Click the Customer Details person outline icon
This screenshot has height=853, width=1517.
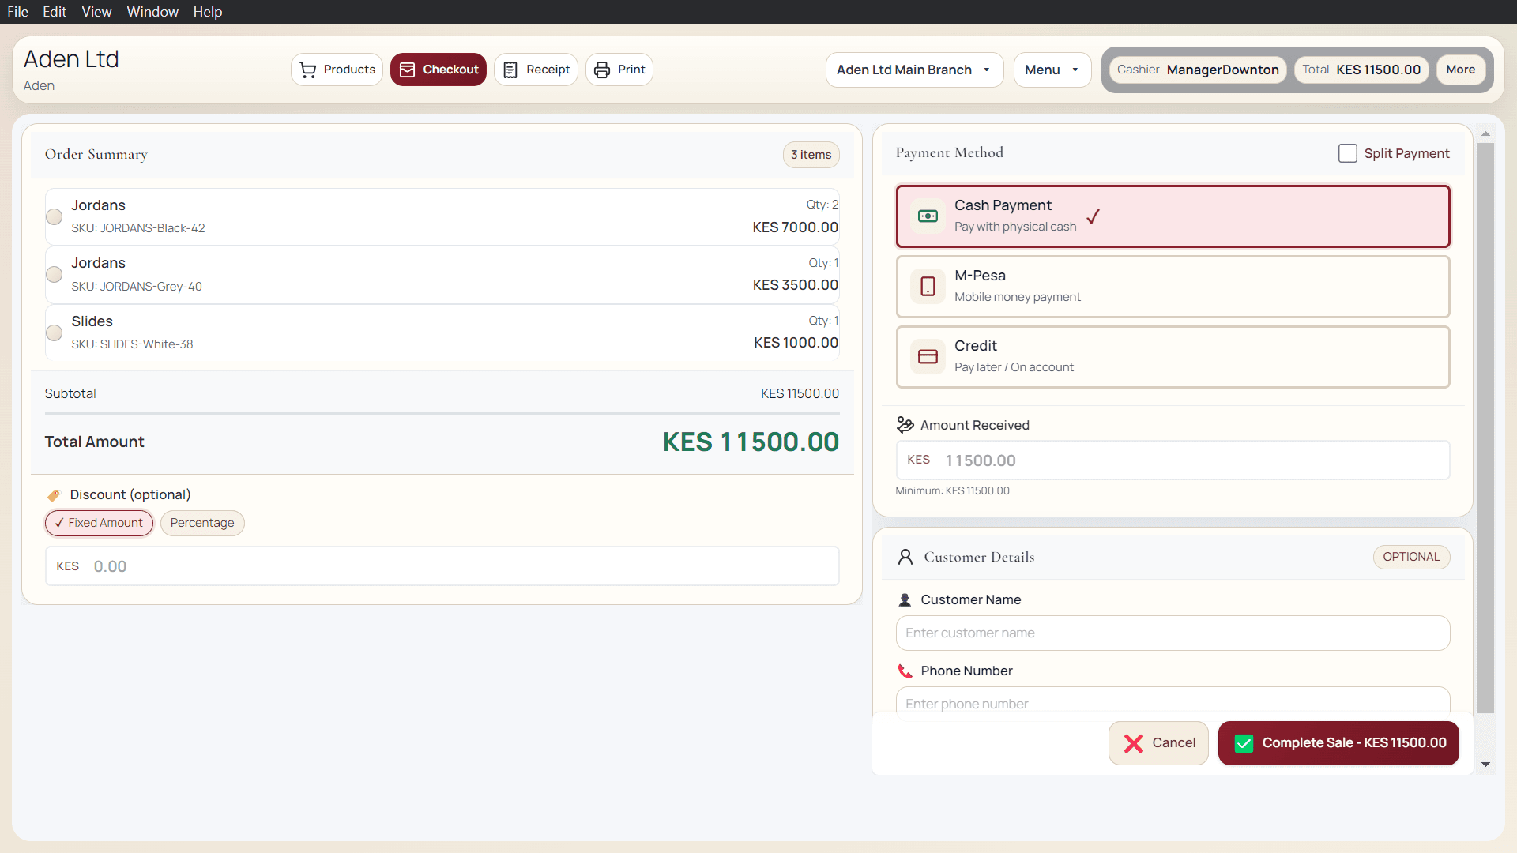tap(905, 557)
